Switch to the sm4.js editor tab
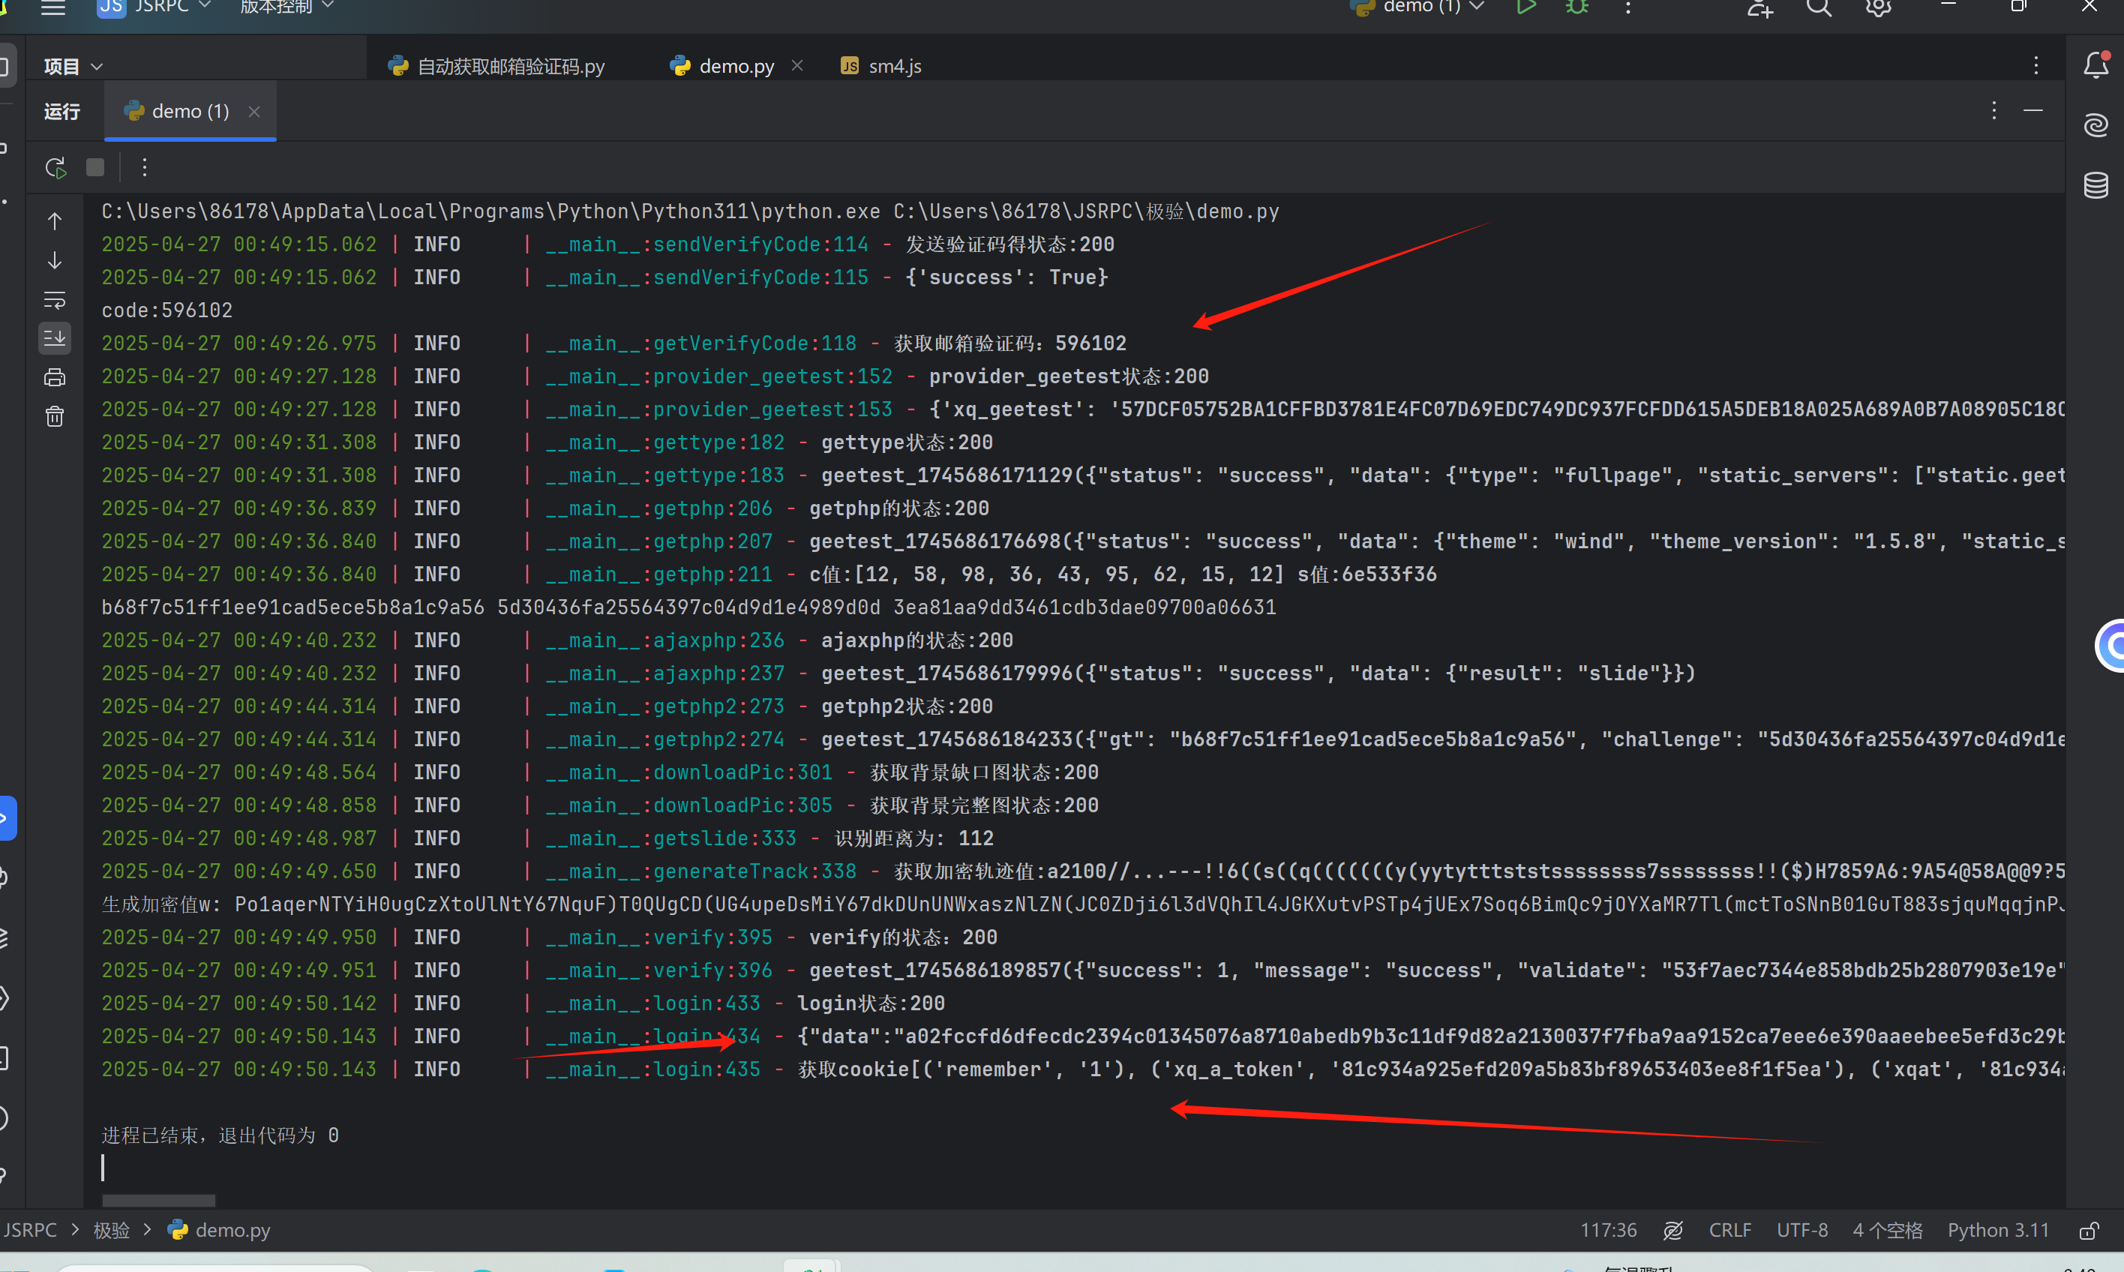Viewport: 2124px width, 1272px height. tap(882, 66)
